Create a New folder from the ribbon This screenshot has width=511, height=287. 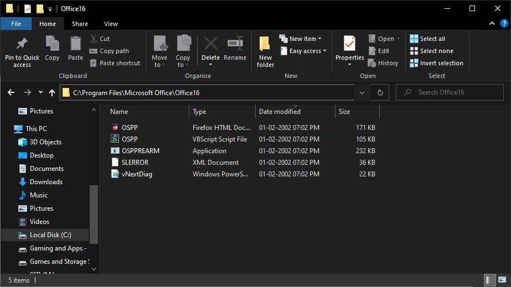[265, 51]
